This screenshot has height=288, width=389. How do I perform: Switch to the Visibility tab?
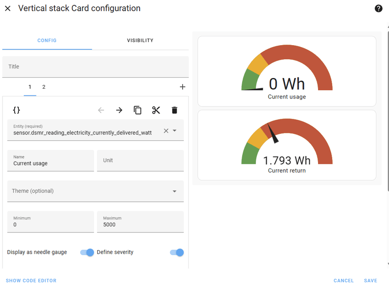[x=140, y=40]
